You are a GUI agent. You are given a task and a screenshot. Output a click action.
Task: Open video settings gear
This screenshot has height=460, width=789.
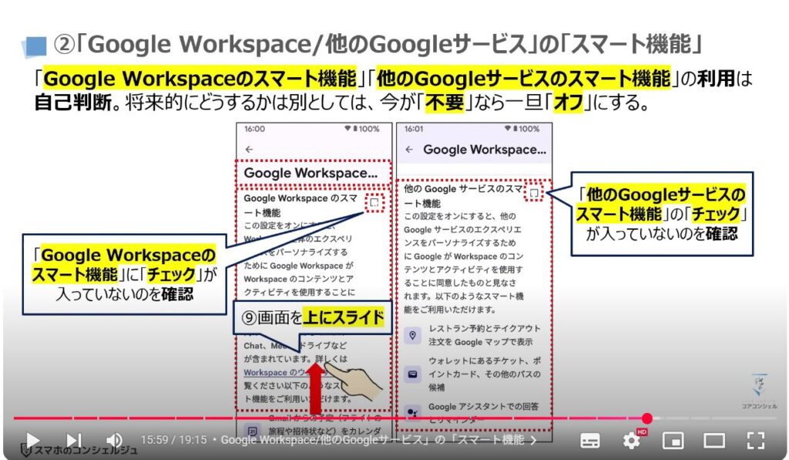pos(632,441)
